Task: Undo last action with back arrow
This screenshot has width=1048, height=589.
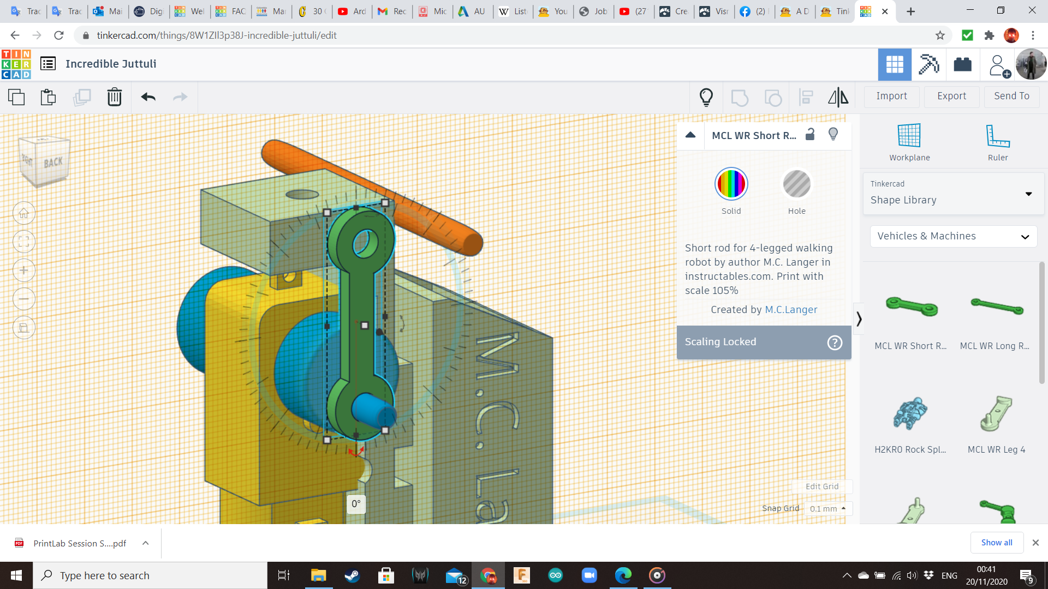Action: [148, 97]
